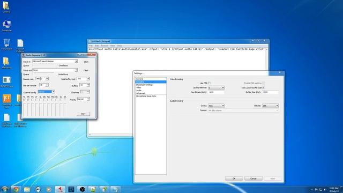The width and height of the screenshot is (343, 193).
Task: Click the red taskbar icon beside the media player
Action: (60, 189)
